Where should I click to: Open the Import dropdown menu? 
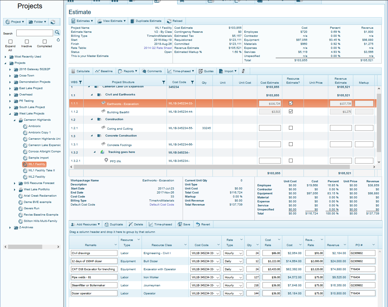click(x=227, y=71)
